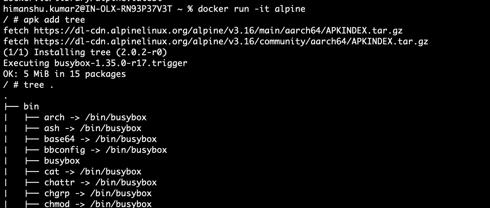Select the busybox binary entry
Screen dimensions: 490x208
(62, 161)
